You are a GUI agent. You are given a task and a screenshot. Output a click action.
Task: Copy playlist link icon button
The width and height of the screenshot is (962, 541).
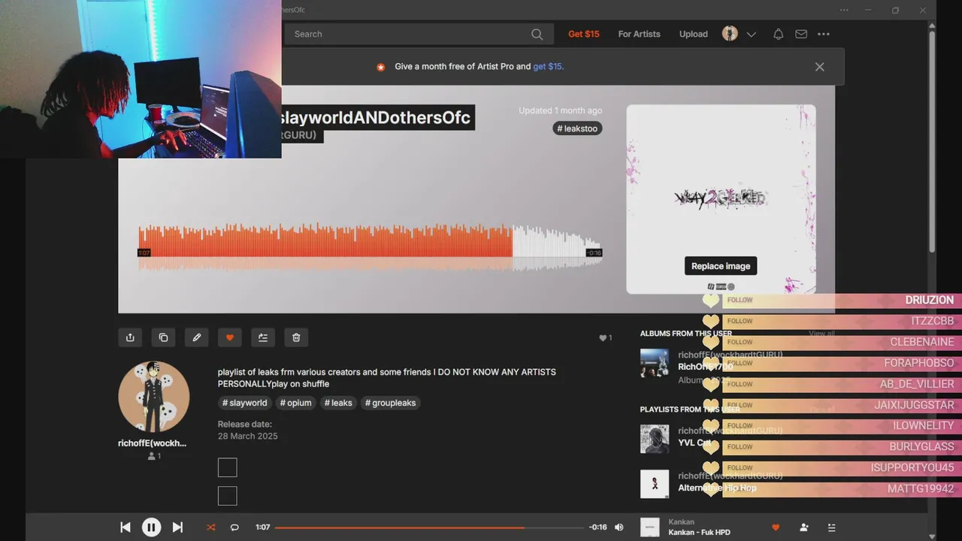163,337
